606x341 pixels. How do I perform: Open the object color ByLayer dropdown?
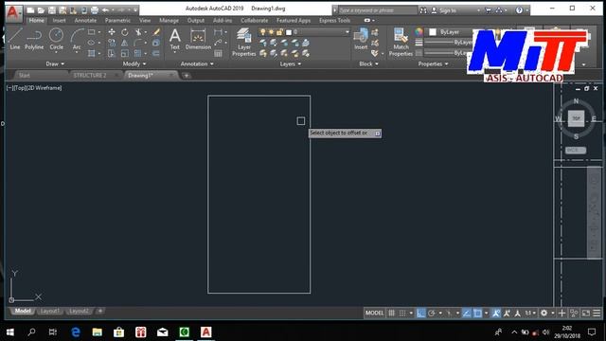pyautogui.click(x=451, y=32)
